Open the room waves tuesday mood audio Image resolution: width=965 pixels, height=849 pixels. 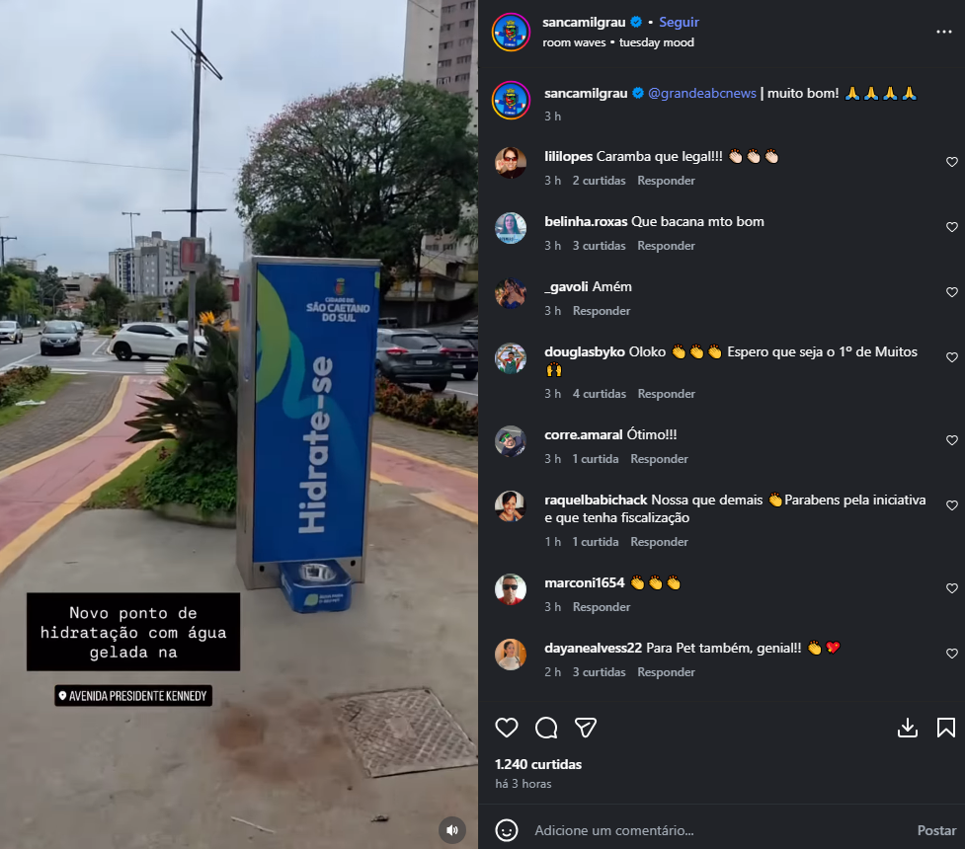click(618, 42)
